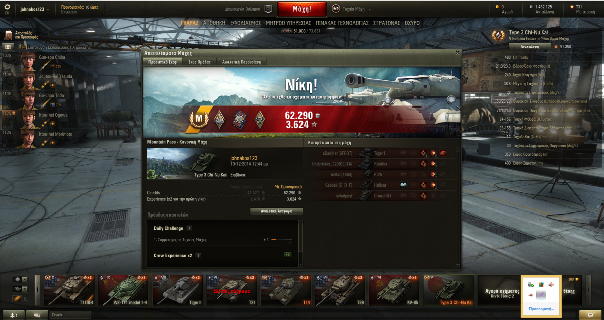Toggle the orange stripe favorites filter button
Viewport: 604px width, 320px height.
coord(17,299)
